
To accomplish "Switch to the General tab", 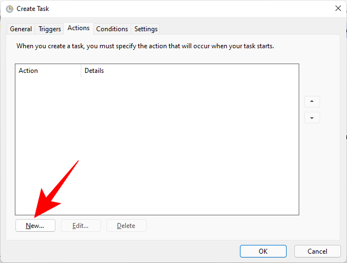I will 21,29.
